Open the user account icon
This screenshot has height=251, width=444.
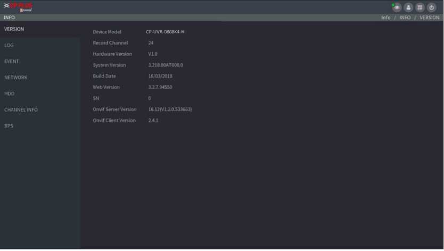click(x=408, y=7)
